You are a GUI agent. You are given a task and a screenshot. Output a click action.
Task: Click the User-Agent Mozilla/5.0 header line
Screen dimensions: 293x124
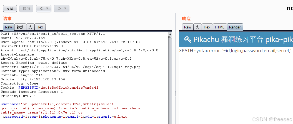coord(70,42)
